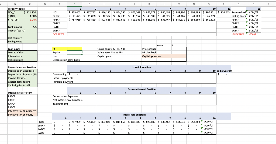This screenshot has height=144, width=276.
Task: Select column R header
Action: [253, 4]
